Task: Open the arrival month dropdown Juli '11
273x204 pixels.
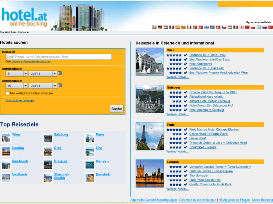Action: (43, 74)
